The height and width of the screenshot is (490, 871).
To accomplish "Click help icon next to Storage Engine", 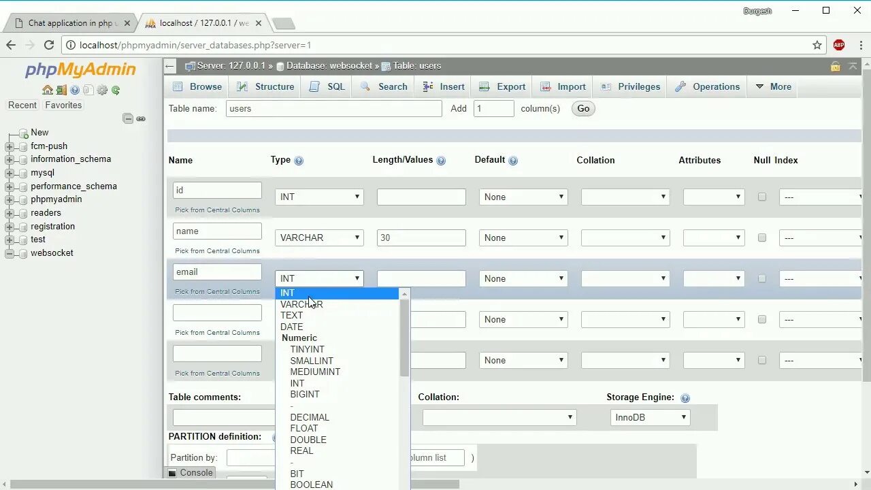I will click(x=685, y=398).
